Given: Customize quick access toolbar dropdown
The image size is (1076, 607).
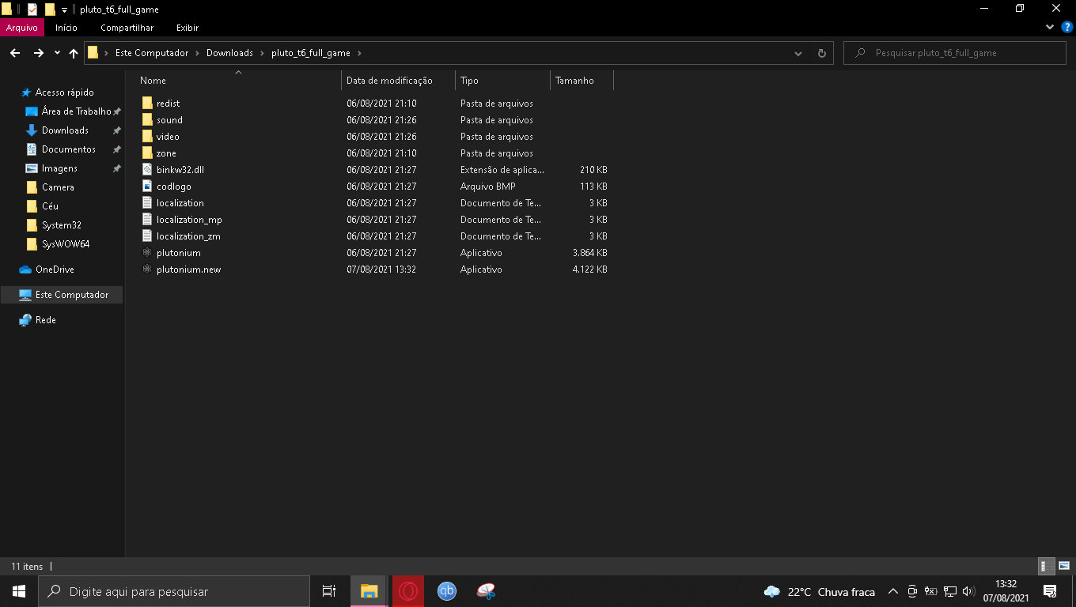Looking at the screenshot, I should [x=65, y=10].
